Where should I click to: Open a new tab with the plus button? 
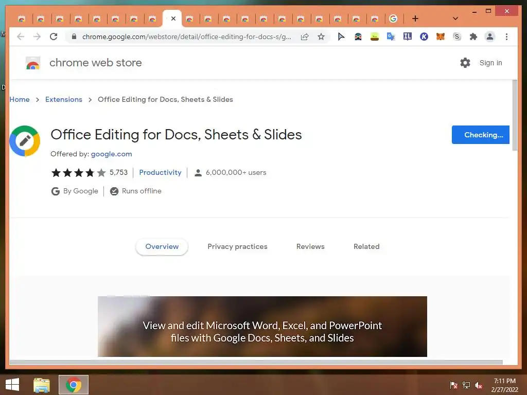tap(415, 19)
